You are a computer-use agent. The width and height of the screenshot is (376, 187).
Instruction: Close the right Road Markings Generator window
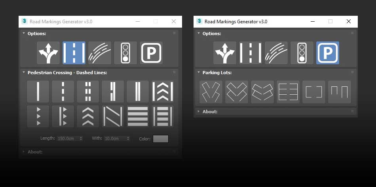(348, 21)
